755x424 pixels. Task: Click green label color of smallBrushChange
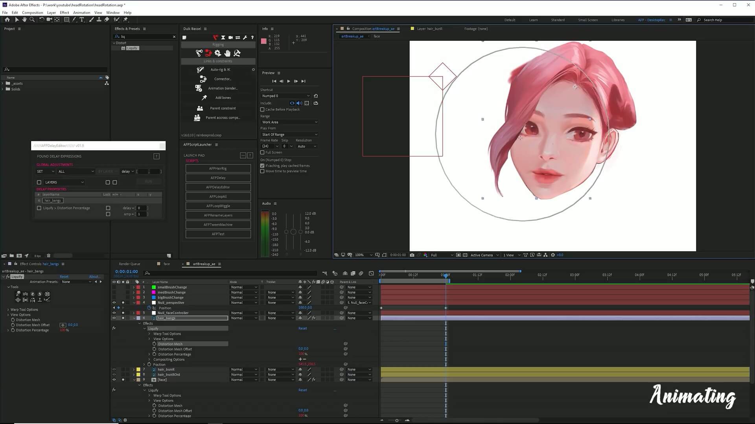[x=154, y=287]
